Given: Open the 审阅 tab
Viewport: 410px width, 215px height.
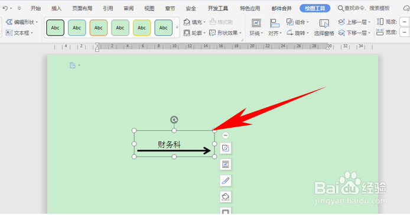Looking at the screenshot, I should (128, 8).
